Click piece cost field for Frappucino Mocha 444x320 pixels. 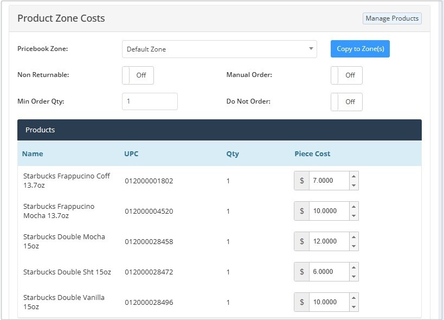329,211
